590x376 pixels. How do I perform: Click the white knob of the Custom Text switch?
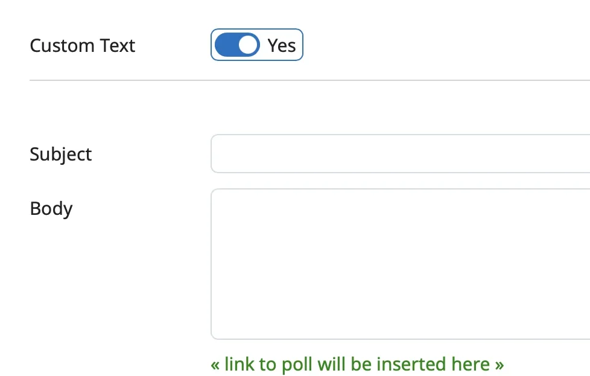(x=248, y=45)
